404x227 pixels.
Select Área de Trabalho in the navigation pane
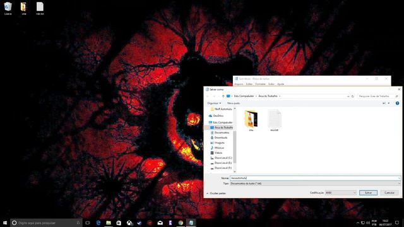(222, 127)
